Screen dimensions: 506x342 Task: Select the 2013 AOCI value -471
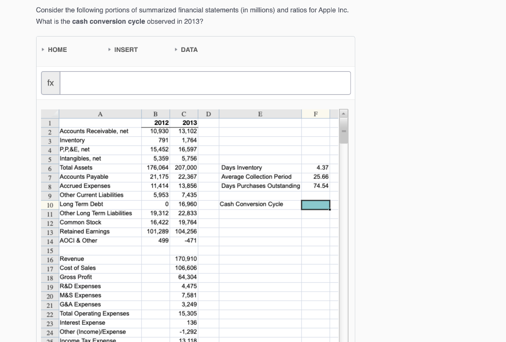[x=184, y=241]
